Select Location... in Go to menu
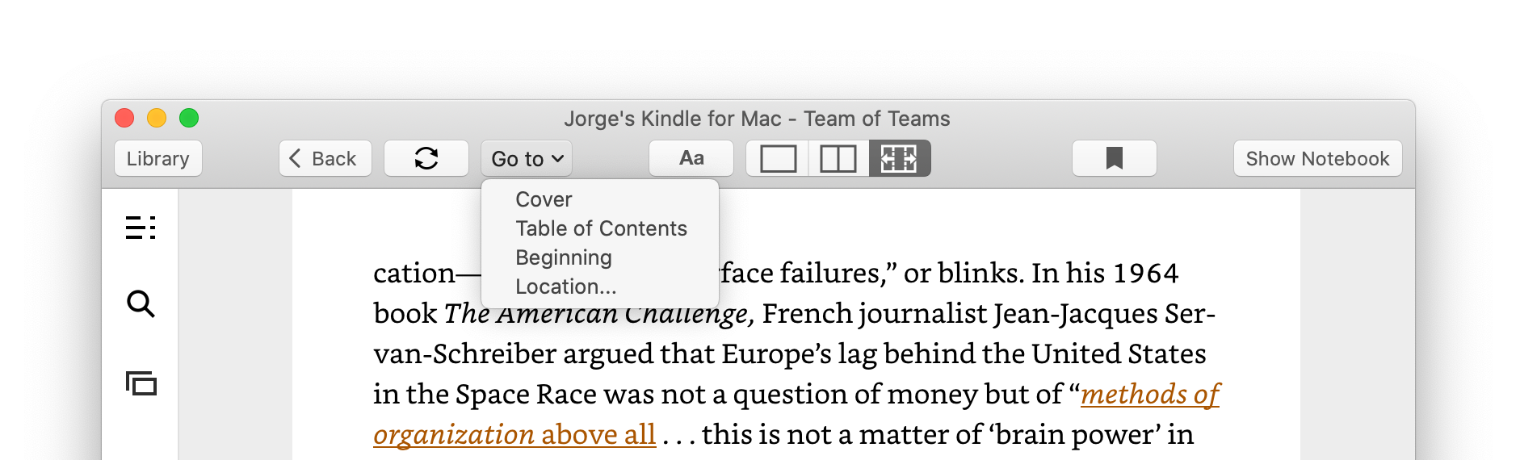The width and height of the screenshot is (1520, 460). [x=600, y=286]
